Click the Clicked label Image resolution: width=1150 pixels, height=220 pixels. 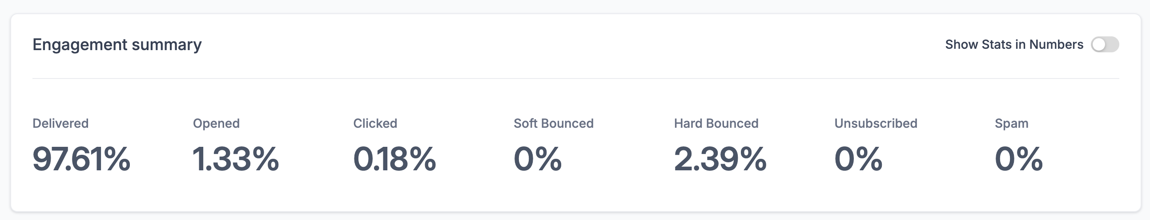pyautogui.click(x=375, y=123)
